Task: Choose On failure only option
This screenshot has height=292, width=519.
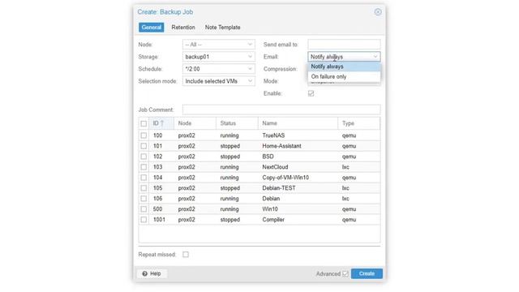Action: (344, 76)
